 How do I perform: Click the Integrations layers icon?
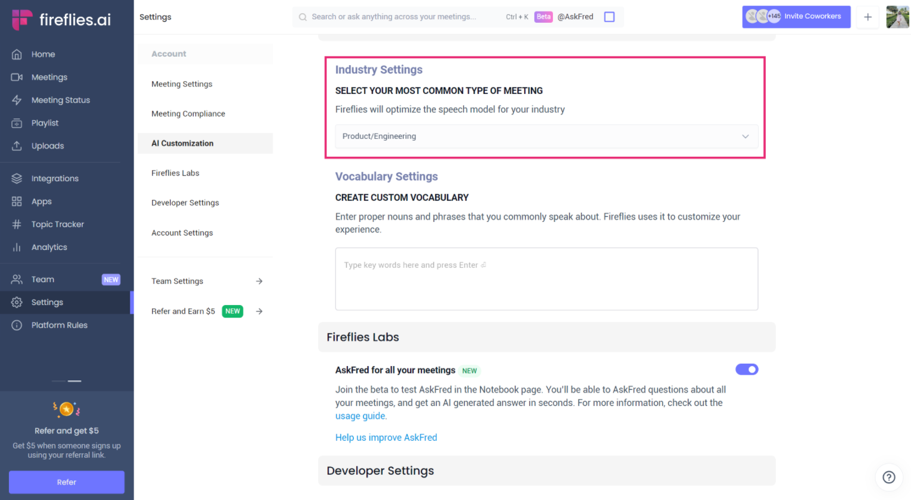pos(17,178)
